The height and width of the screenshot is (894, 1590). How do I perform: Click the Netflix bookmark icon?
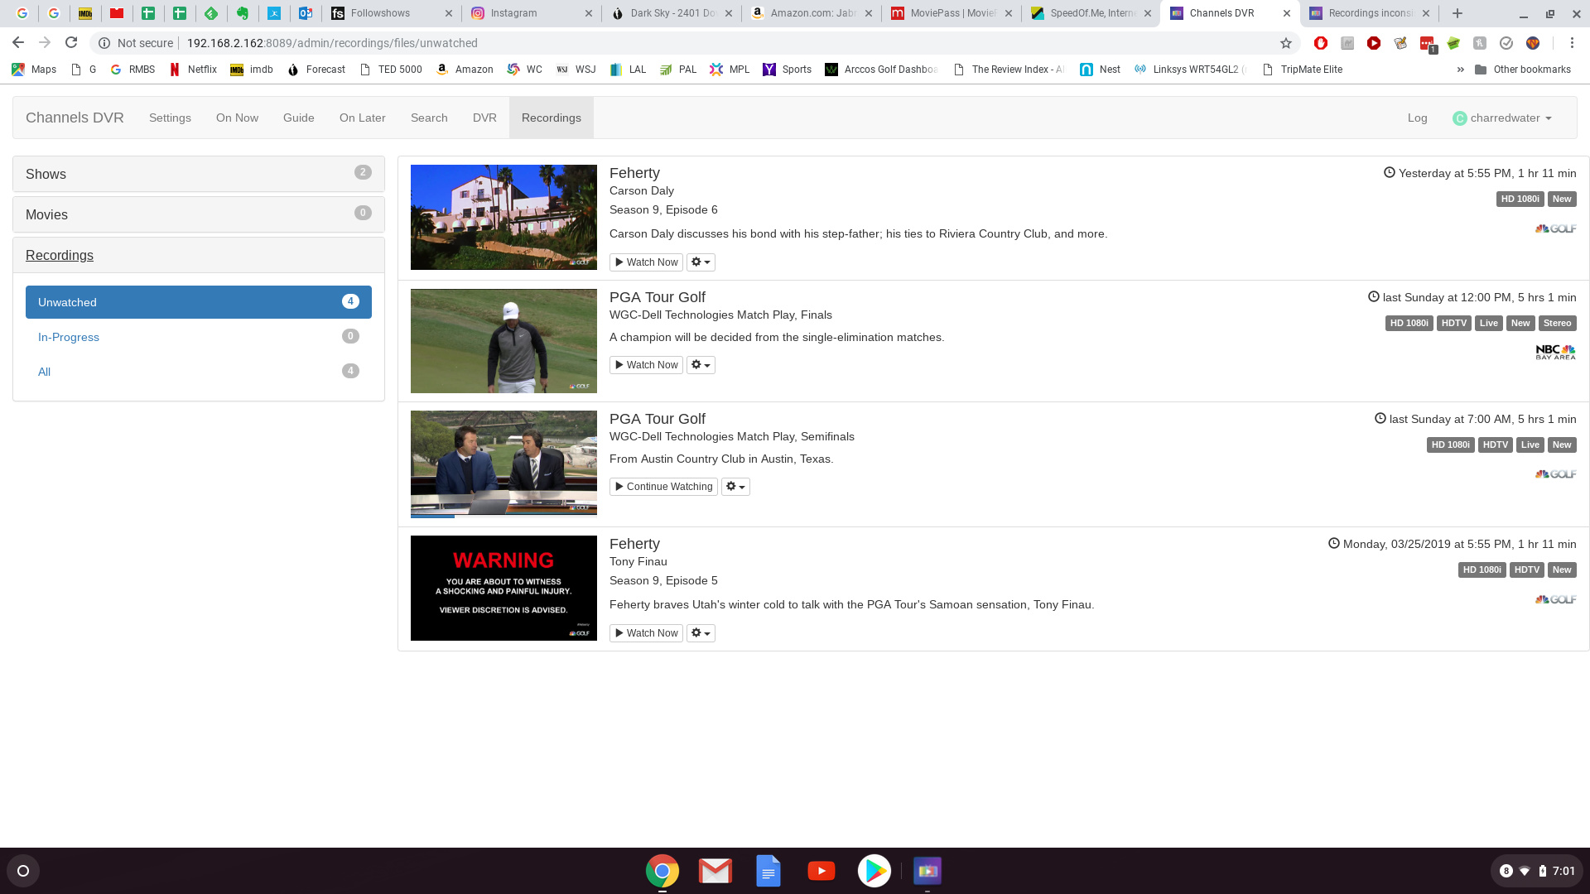175,70
